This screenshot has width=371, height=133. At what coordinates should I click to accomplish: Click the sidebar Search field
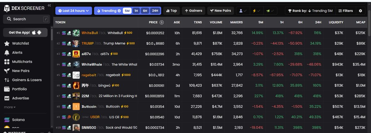26,19
